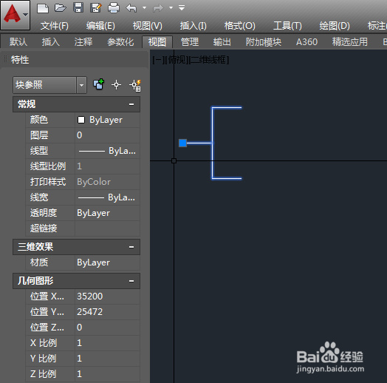
Task: Open the 插入(I) menu
Action: click(x=193, y=26)
